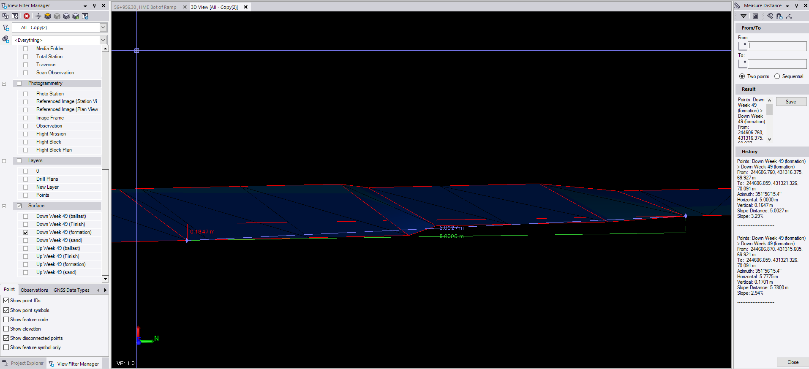Select the Point tab
809x369 pixels.
(9, 290)
